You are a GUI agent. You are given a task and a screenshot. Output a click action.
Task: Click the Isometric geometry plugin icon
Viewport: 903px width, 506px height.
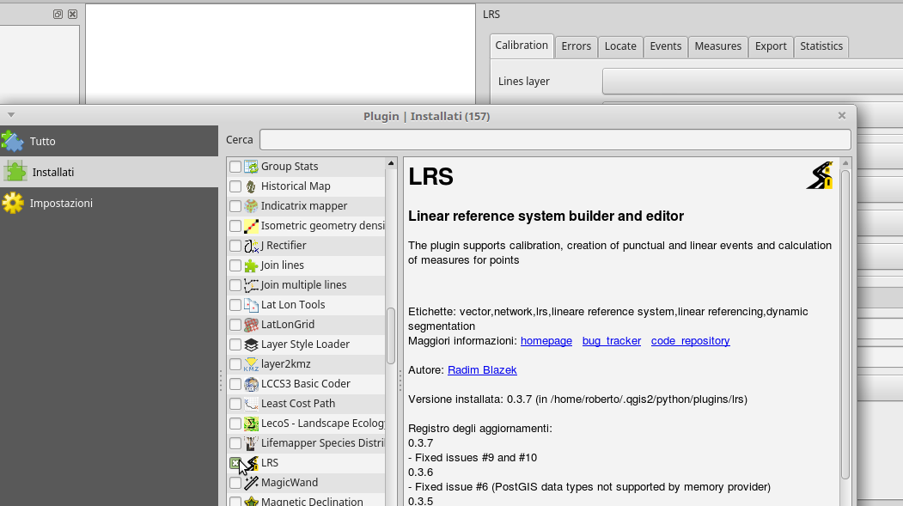(251, 226)
